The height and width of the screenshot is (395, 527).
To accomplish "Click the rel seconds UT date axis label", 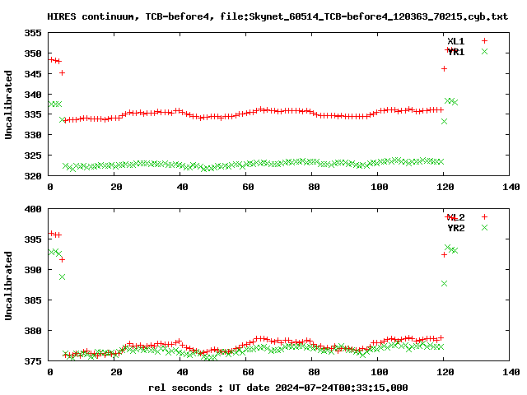I will (278, 388).
